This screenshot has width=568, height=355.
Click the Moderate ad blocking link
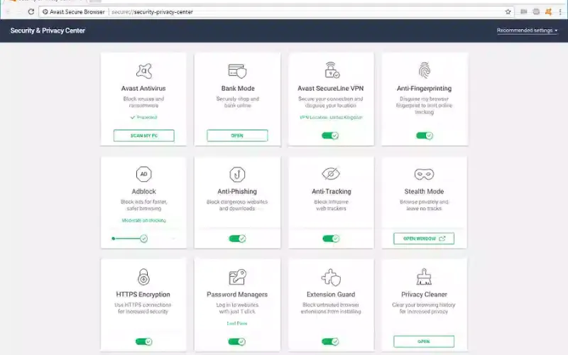click(144, 220)
